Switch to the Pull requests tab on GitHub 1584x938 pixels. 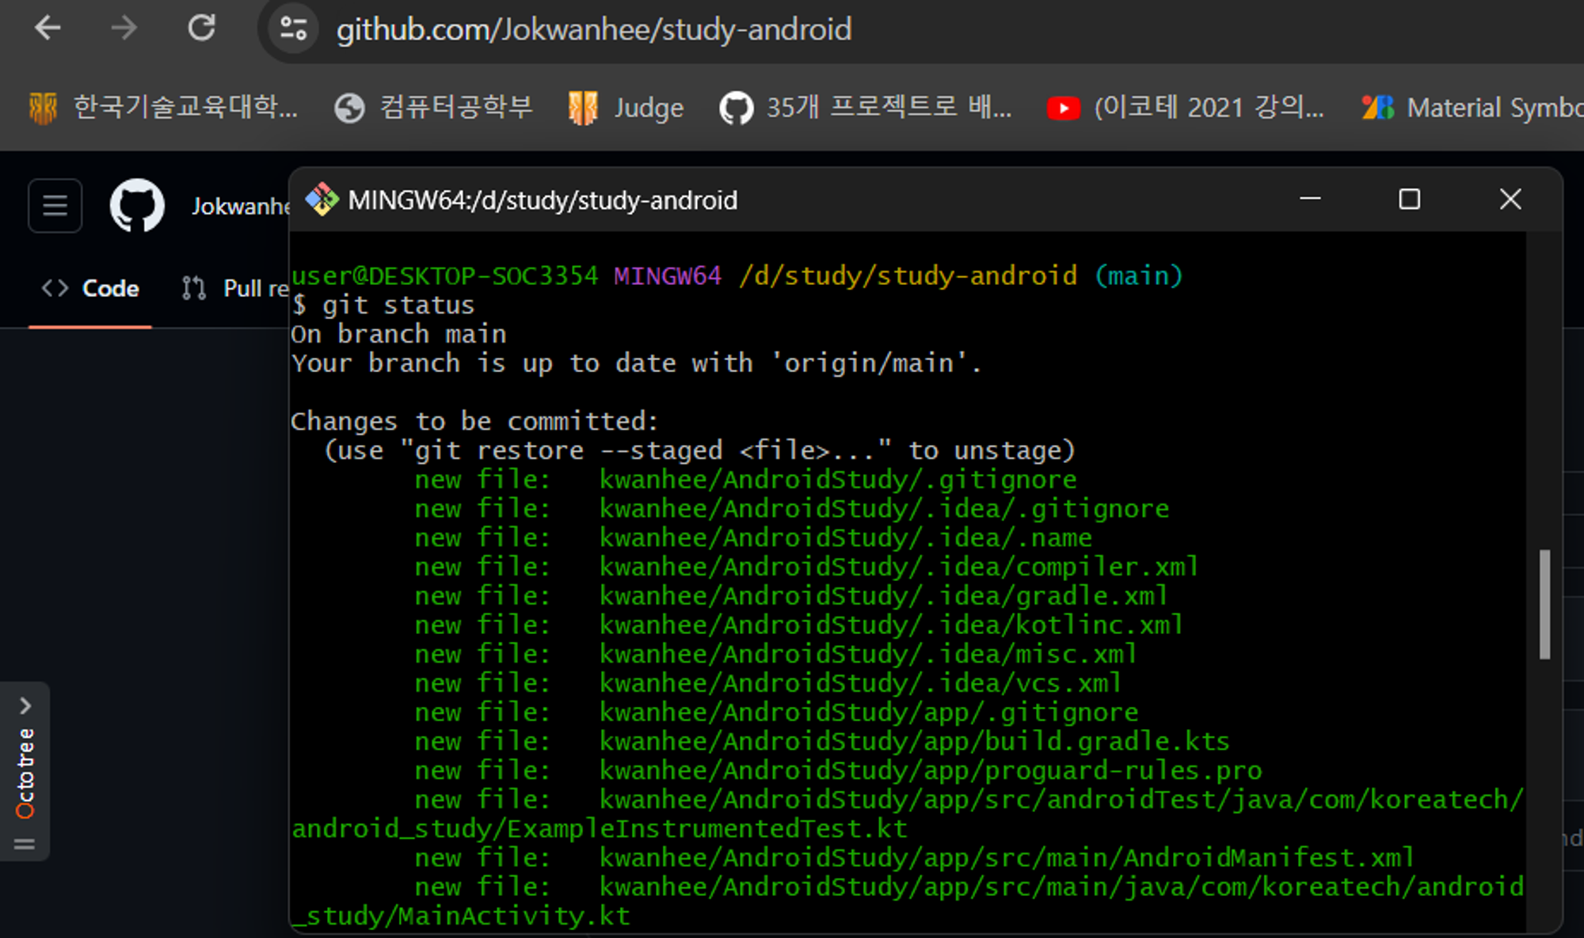(x=234, y=288)
